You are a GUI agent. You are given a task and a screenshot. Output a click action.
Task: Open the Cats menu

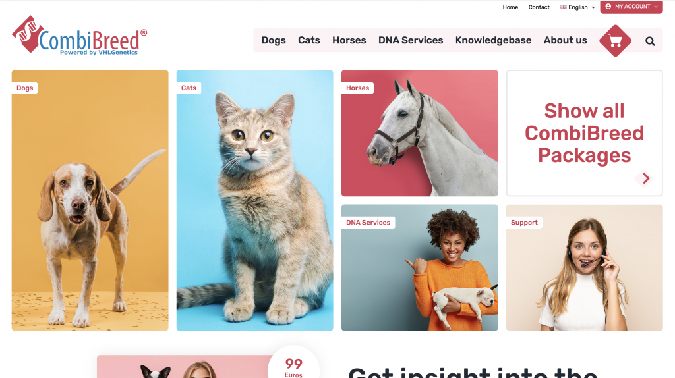pos(309,40)
